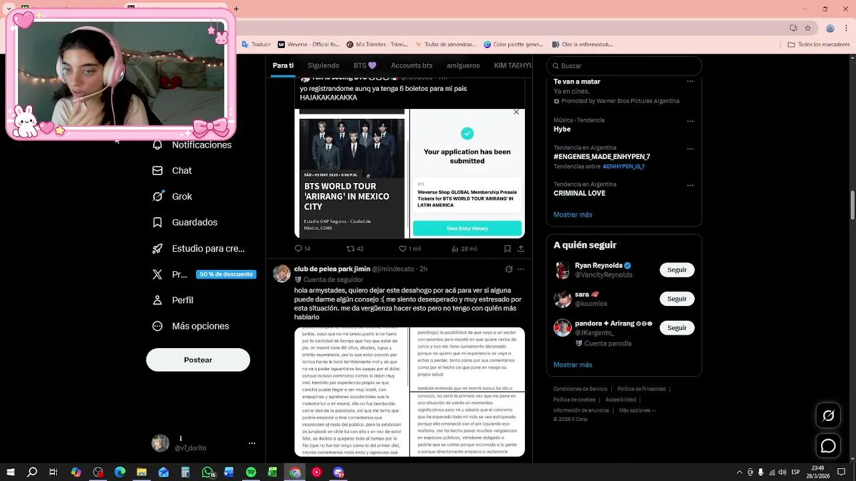Click the 50 % de descuento badge
Screen dimensions: 856x481
[x=226, y=275]
